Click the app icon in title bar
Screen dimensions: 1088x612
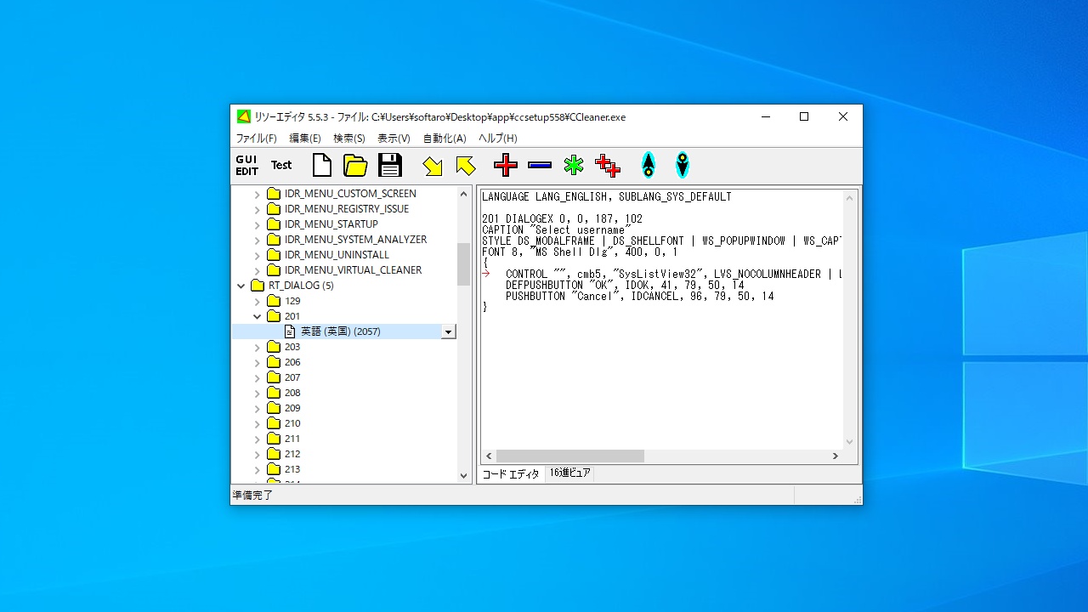pos(243,116)
